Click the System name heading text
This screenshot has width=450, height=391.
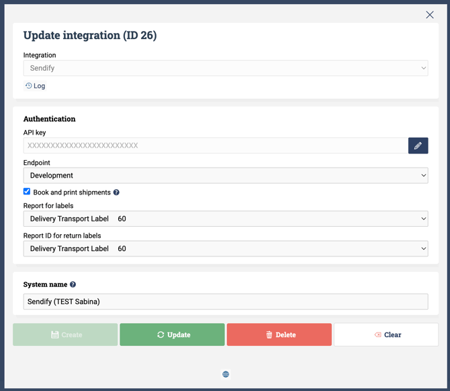[46, 285]
